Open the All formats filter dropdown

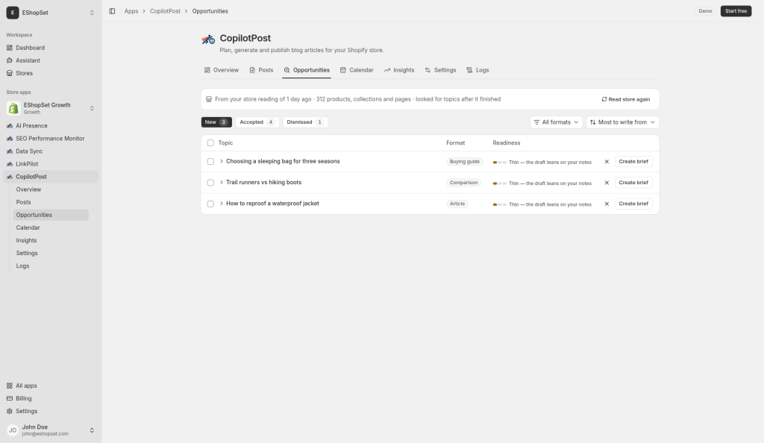click(556, 122)
